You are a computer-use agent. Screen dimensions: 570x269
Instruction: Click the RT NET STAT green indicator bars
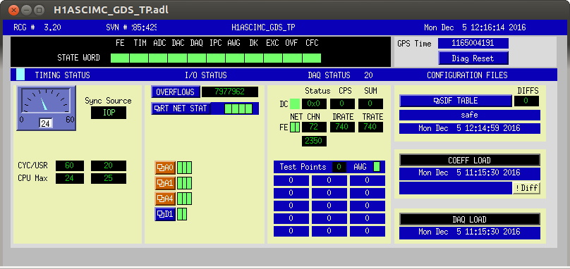(x=238, y=108)
